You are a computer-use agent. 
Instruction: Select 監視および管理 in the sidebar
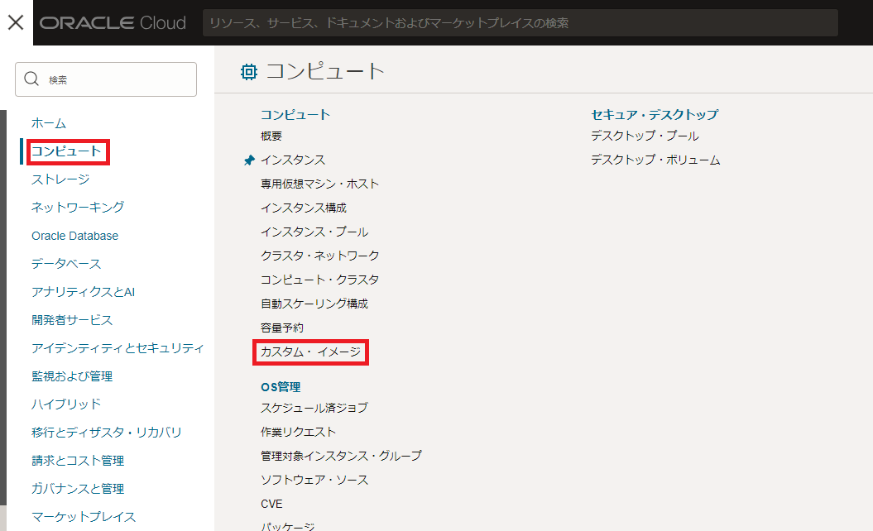tap(72, 376)
